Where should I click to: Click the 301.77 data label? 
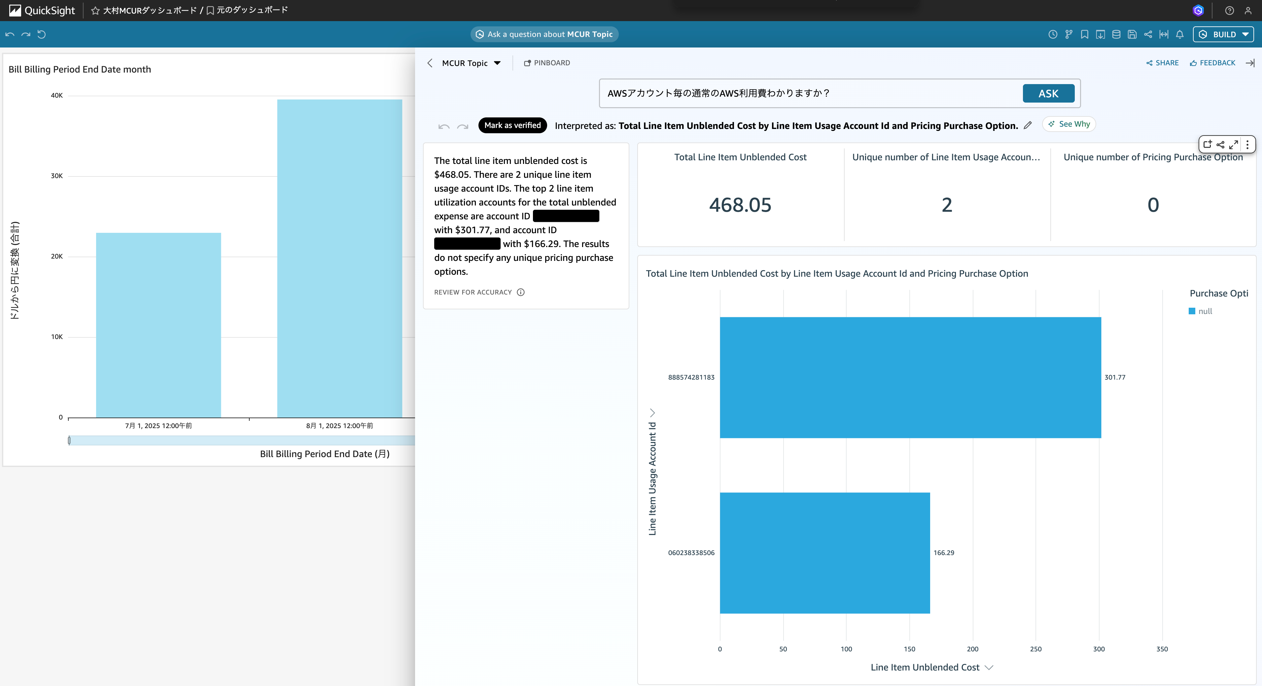1114,377
